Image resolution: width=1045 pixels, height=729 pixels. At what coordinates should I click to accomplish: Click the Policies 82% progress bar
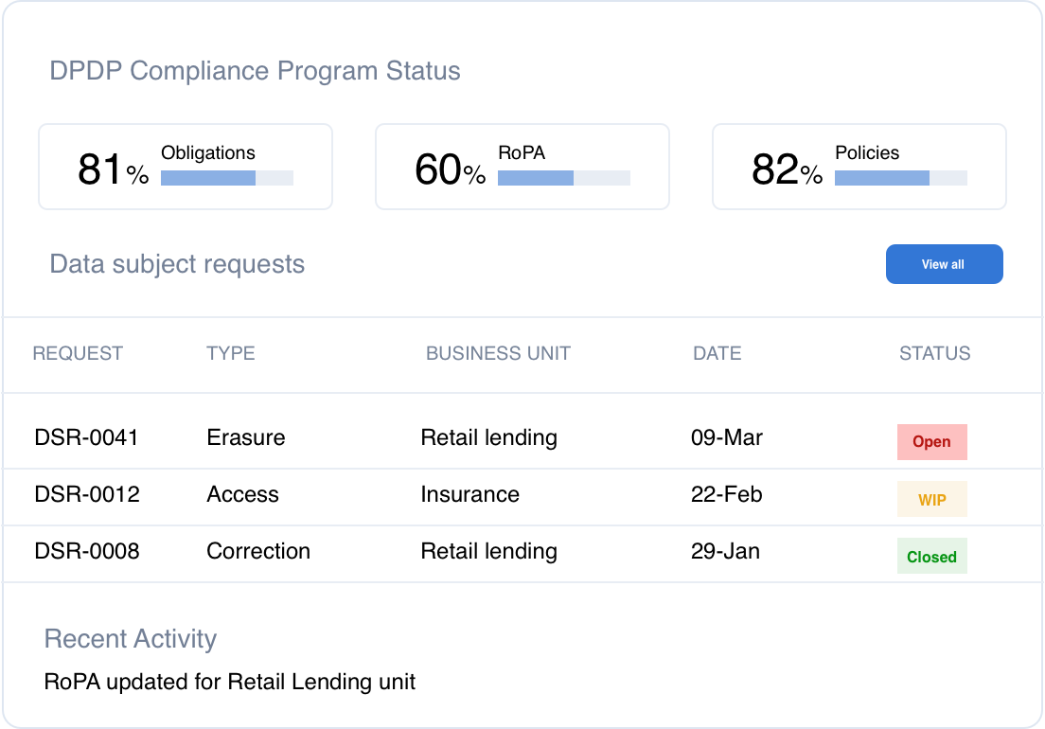(x=901, y=178)
